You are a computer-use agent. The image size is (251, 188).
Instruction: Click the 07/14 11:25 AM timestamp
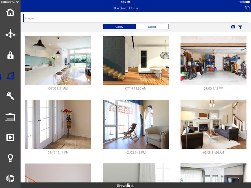(136, 88)
